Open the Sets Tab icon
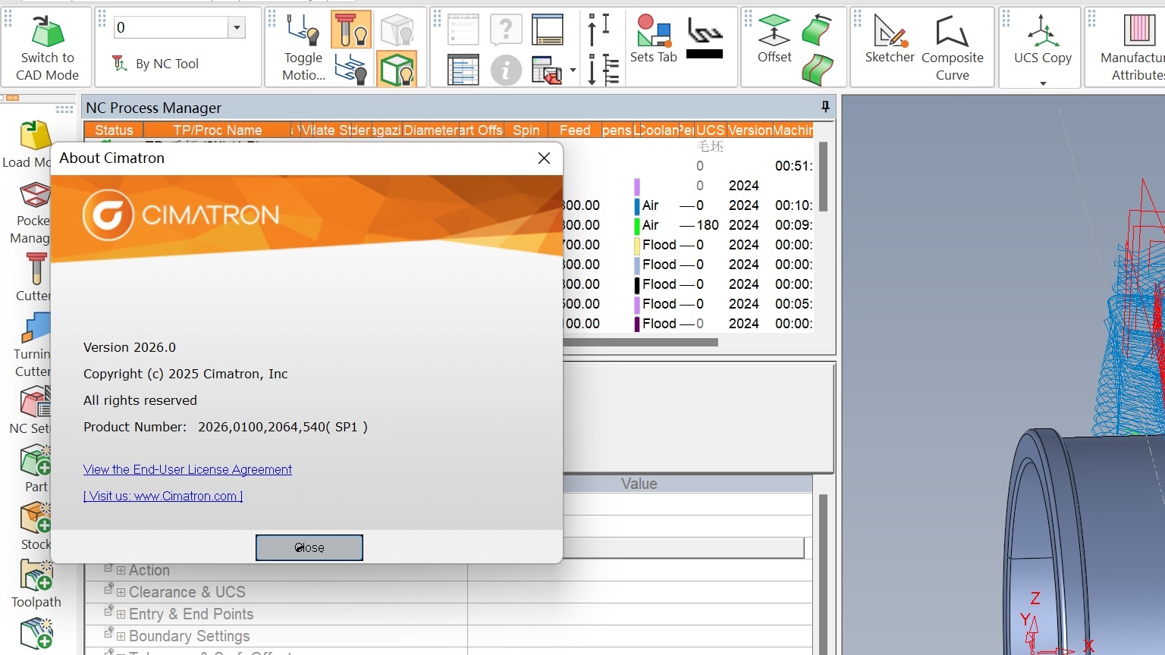The height and width of the screenshot is (655, 1165). coord(653,39)
